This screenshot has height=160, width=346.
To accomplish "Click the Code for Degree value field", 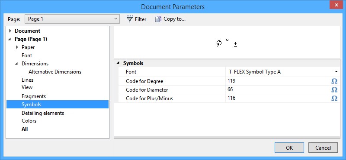I will (278, 81).
